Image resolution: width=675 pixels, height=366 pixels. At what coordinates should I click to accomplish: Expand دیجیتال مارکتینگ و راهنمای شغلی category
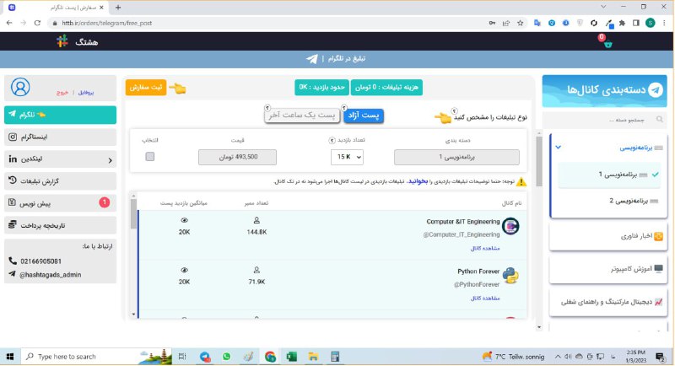[607, 302]
